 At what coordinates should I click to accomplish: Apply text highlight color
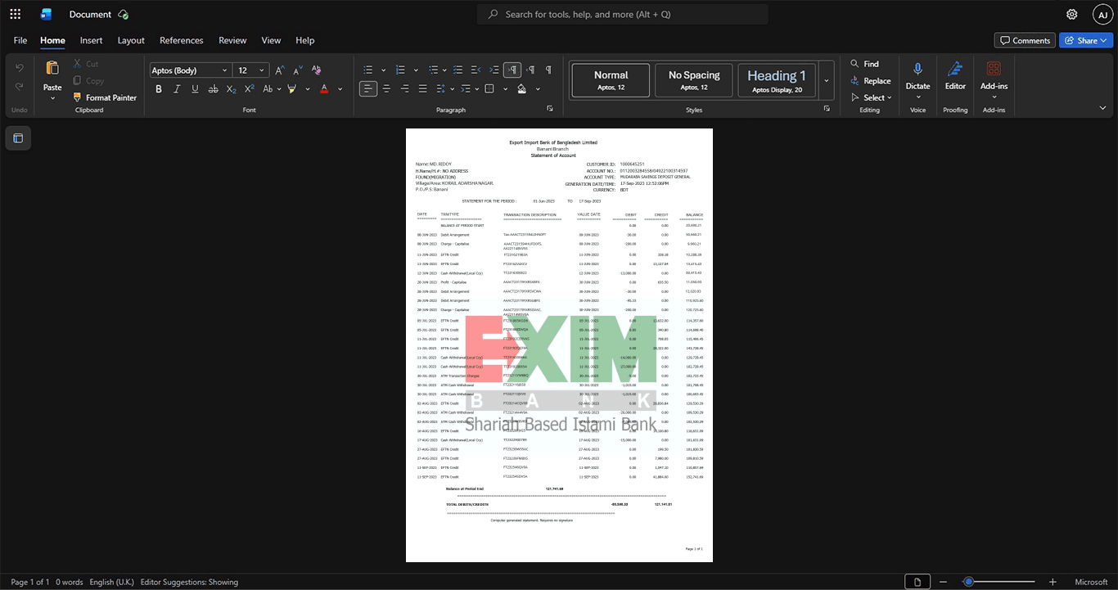291,88
